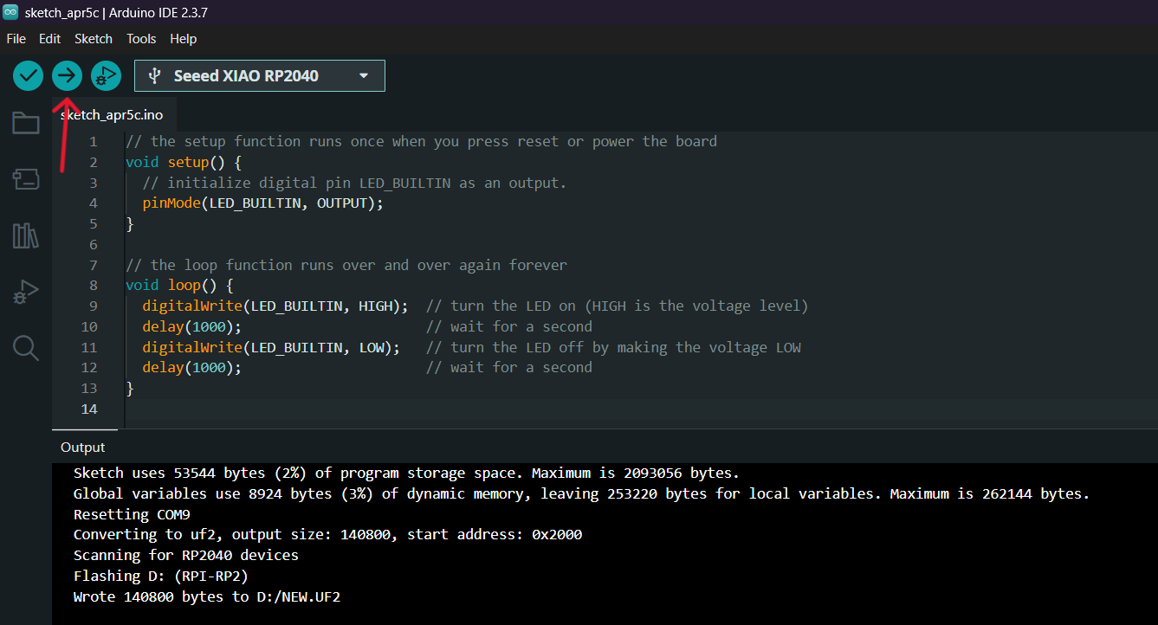The image size is (1158, 625).
Task: Open the Search sidebar panel
Action: tap(26, 348)
